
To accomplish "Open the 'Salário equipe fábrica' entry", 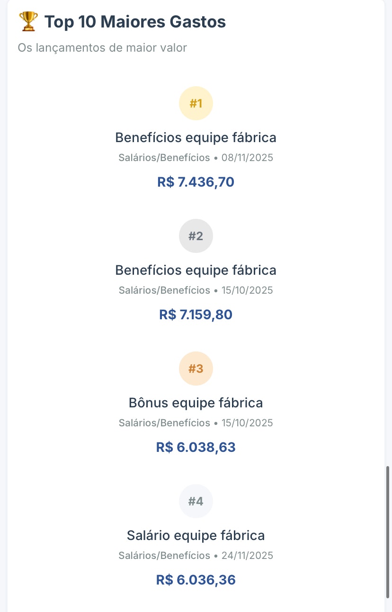I will tap(196, 536).
